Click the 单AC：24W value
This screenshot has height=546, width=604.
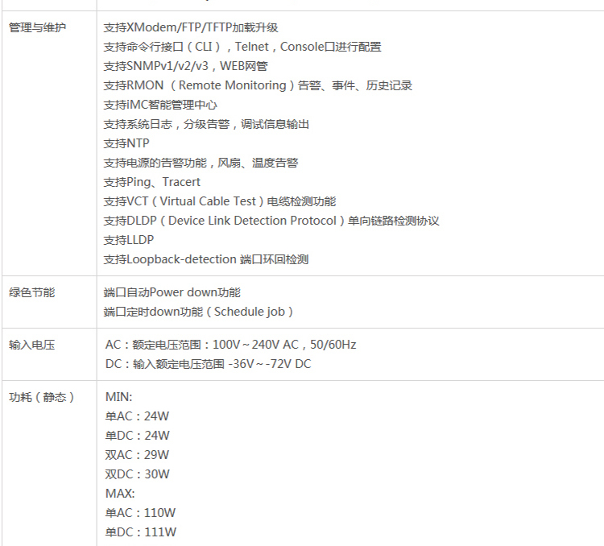[137, 416]
